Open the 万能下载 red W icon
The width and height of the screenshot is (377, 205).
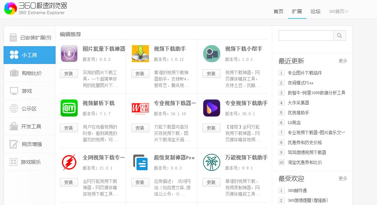[140, 108]
